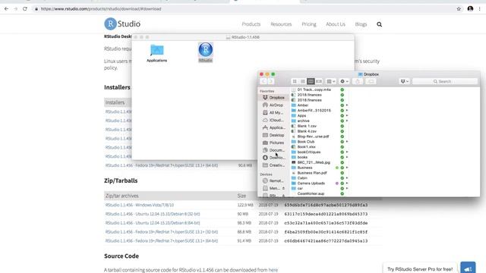Click the Finder search field
This screenshot has width=486, height=273.
click(445, 81)
